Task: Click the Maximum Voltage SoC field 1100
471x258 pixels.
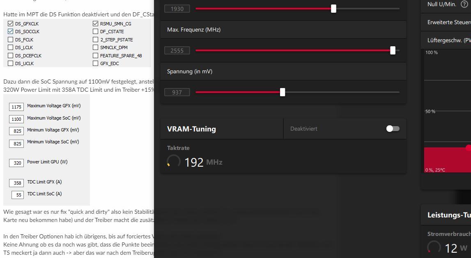Action: point(16,119)
